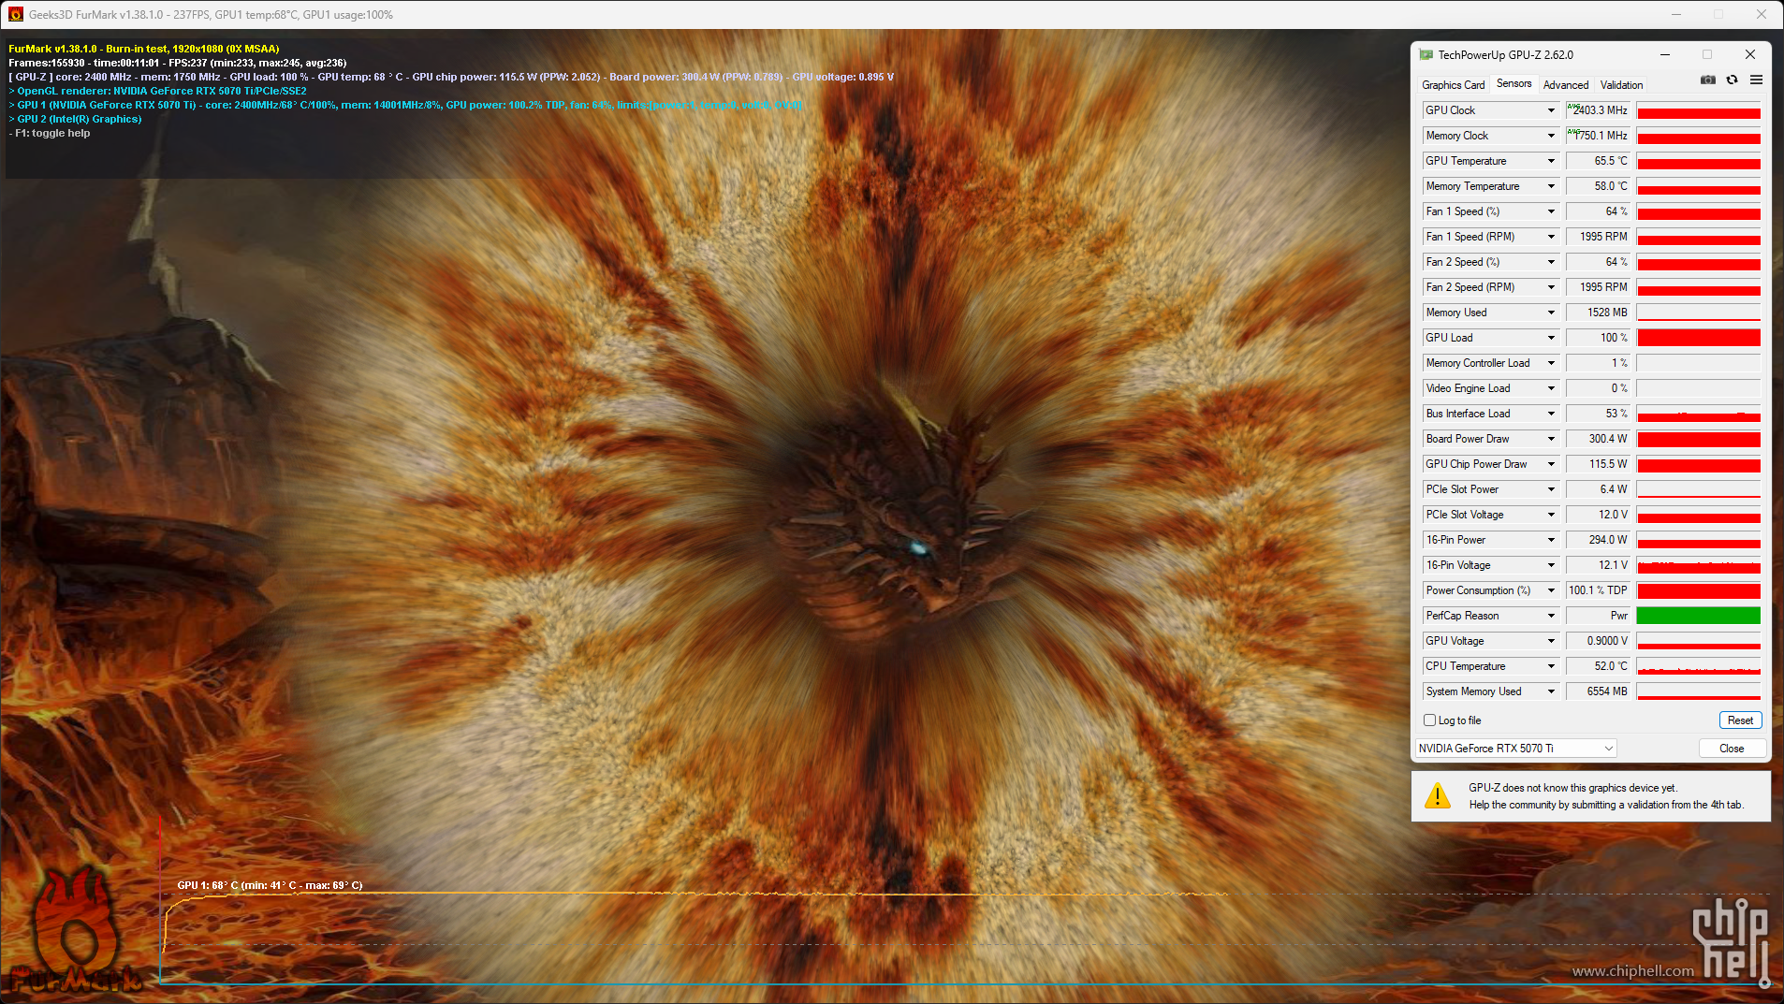Open the PCIe Slot Power dropdown
Viewport: 1784px width, 1004px height.
[x=1551, y=489]
